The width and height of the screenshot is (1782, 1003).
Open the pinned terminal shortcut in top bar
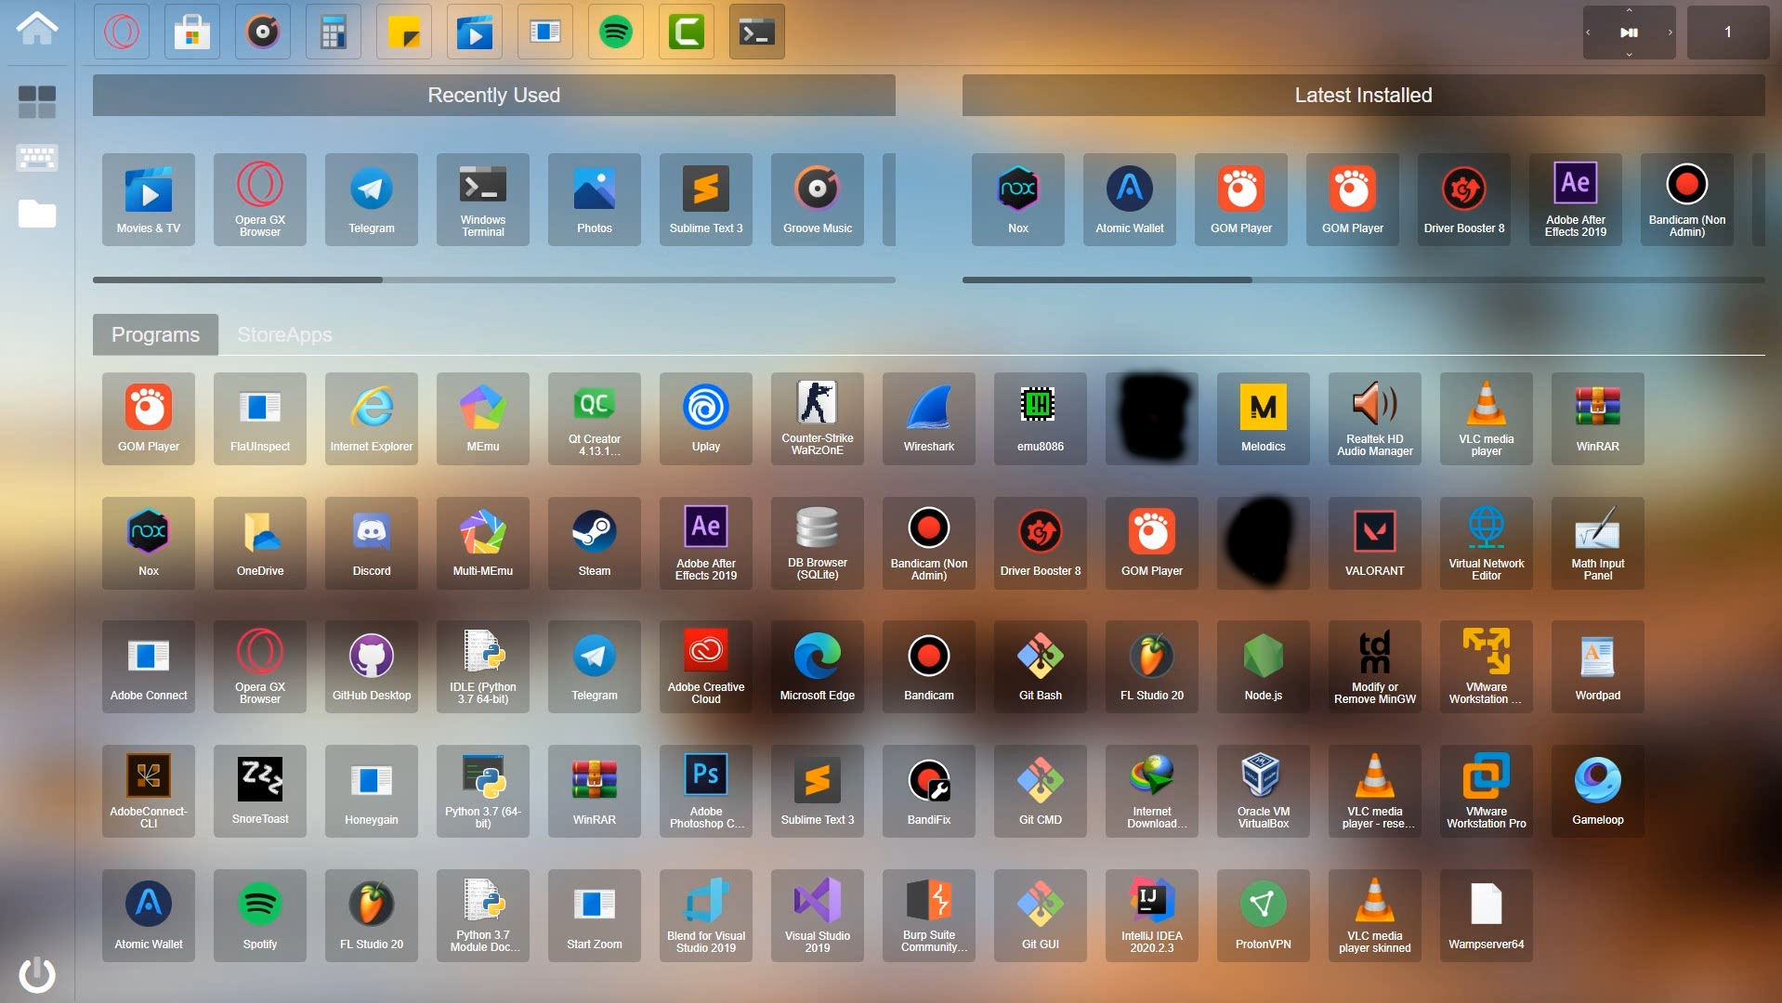coord(757,33)
